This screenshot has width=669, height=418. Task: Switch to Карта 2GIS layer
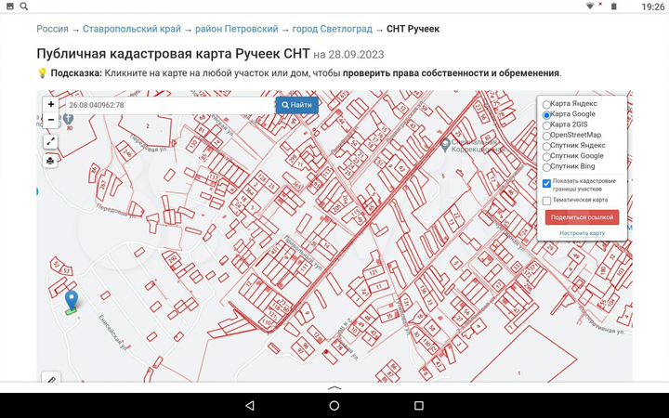tap(547, 124)
